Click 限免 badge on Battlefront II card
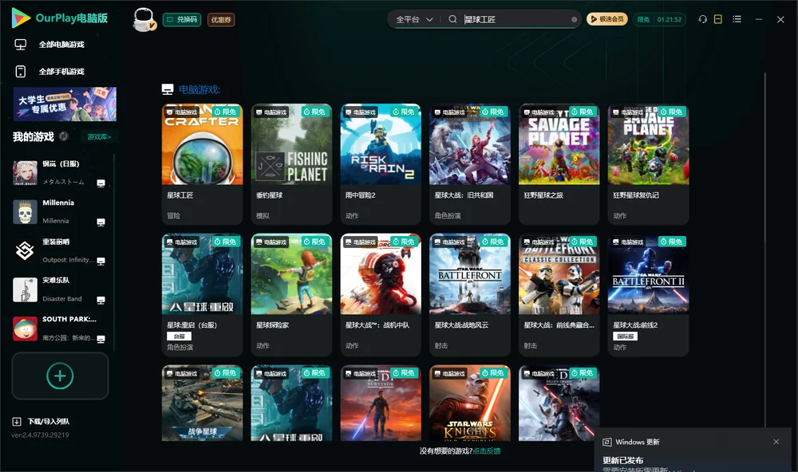The image size is (798, 472). point(672,242)
